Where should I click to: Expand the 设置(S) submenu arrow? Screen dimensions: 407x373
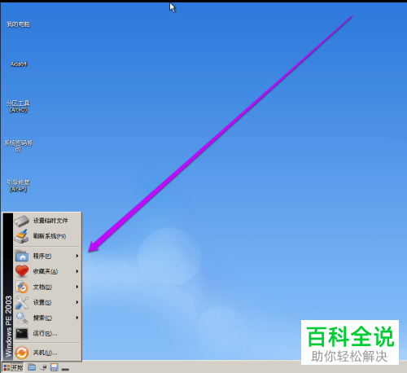point(77,302)
